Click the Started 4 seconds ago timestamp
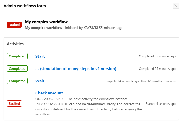The height and width of the screenshot is (121, 182). 161,104
